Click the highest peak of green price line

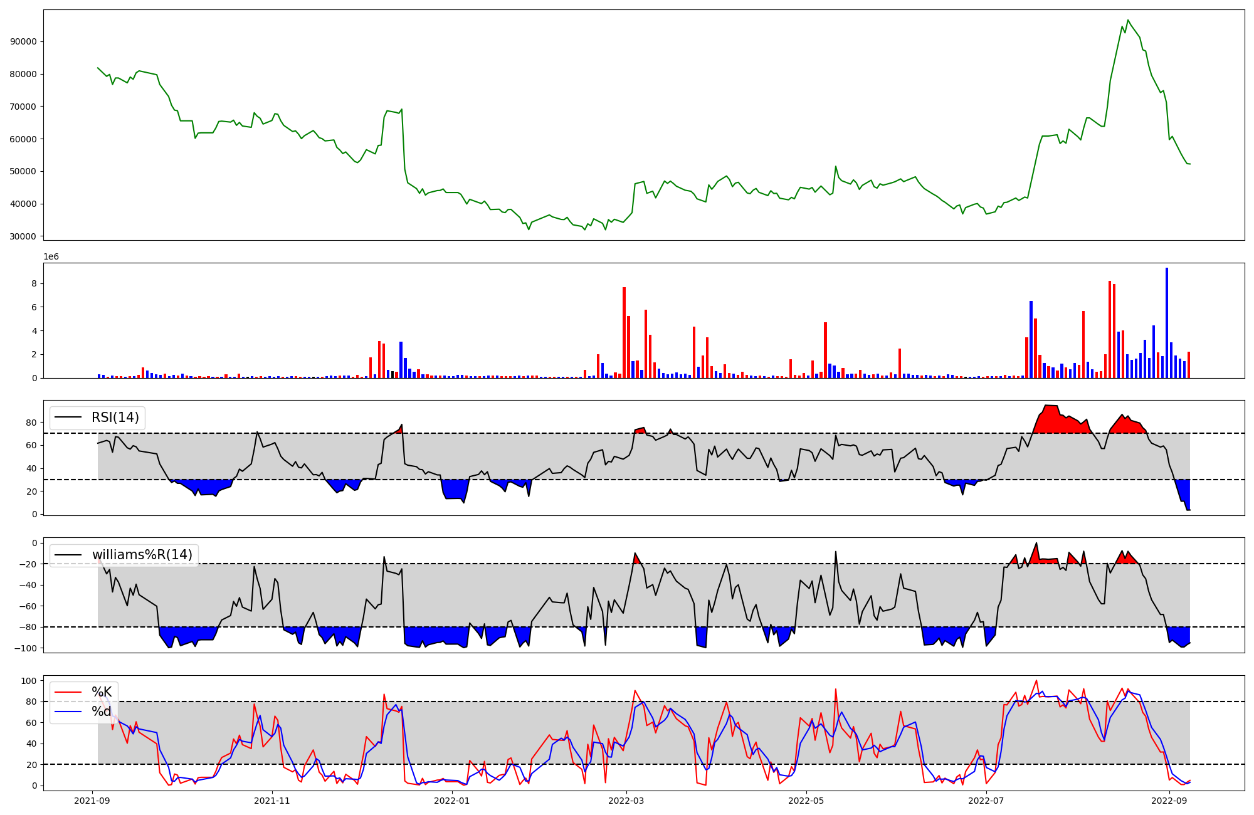pyautogui.click(x=1128, y=21)
